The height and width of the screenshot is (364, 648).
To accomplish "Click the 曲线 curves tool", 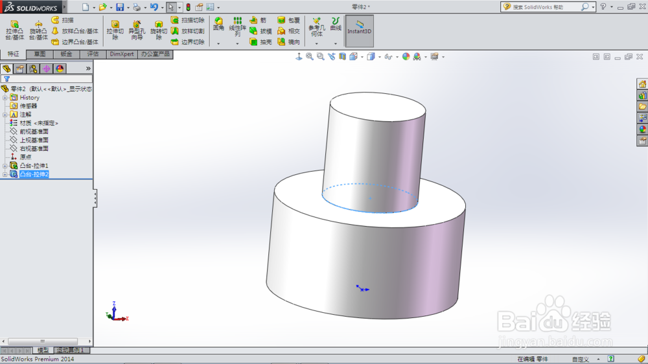I will click(x=336, y=24).
